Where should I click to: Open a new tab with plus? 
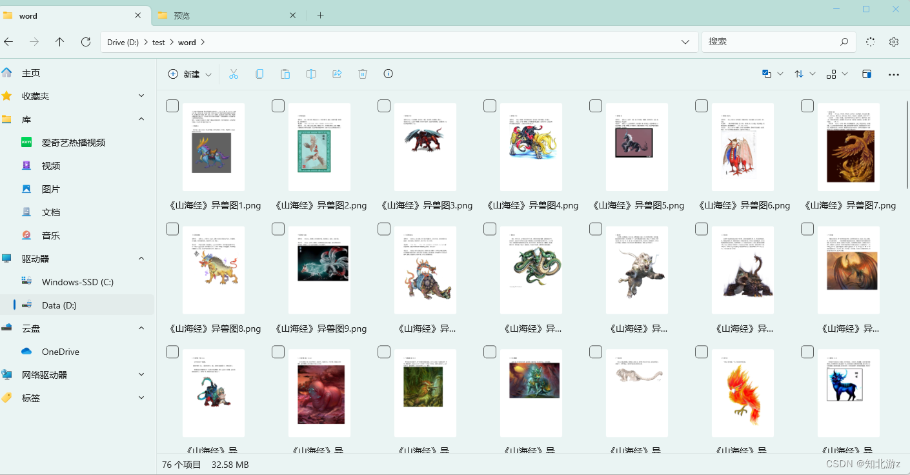pos(321,15)
